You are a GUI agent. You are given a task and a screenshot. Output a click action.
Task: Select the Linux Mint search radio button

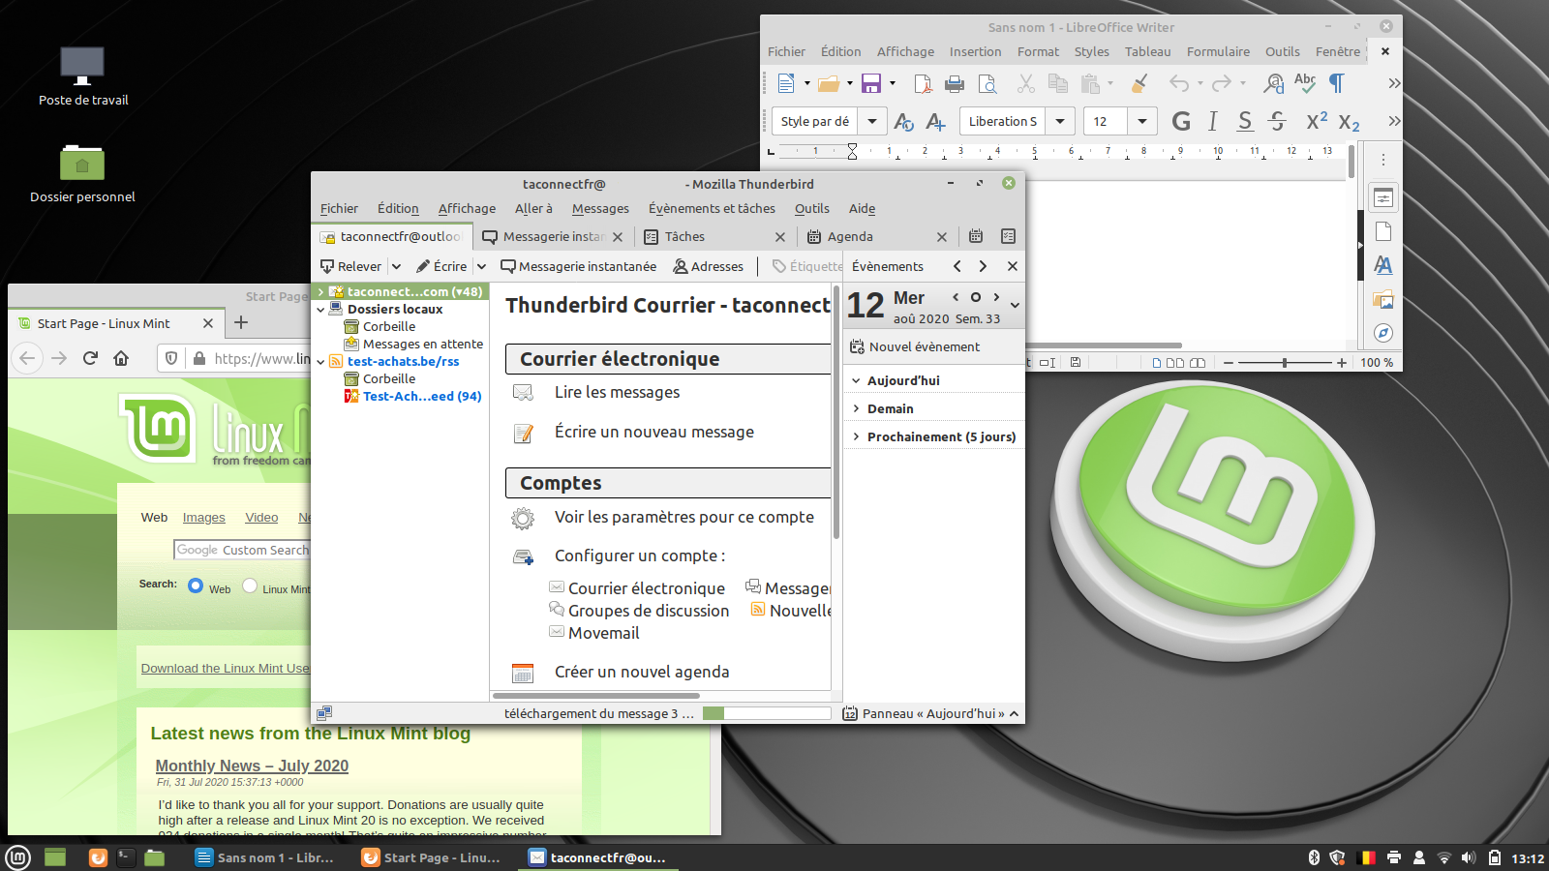pyautogui.click(x=250, y=586)
